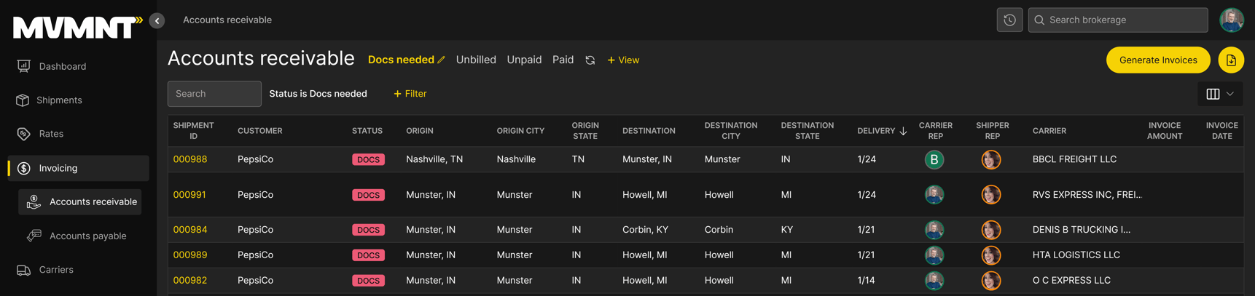Select Invoicing in sidebar
1255x296 pixels.
(x=78, y=168)
